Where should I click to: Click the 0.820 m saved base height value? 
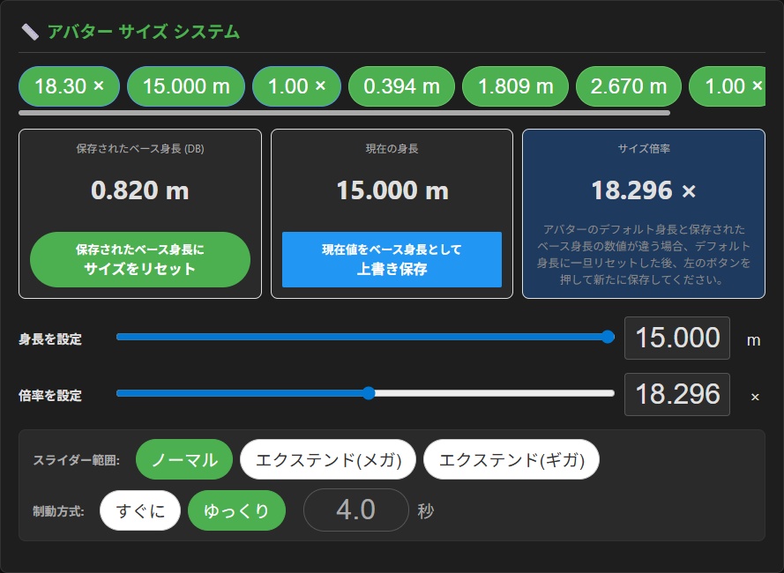[140, 190]
